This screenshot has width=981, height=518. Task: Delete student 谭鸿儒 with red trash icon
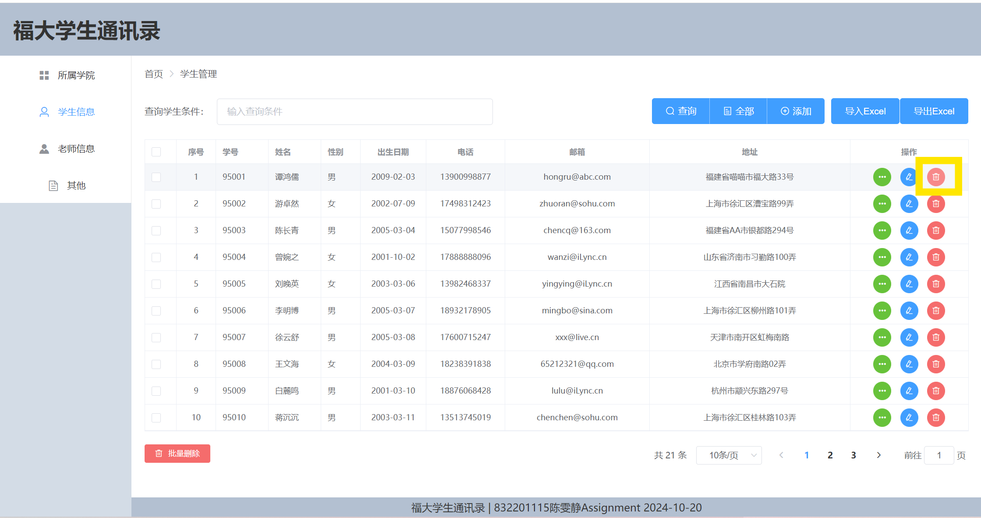click(x=936, y=177)
